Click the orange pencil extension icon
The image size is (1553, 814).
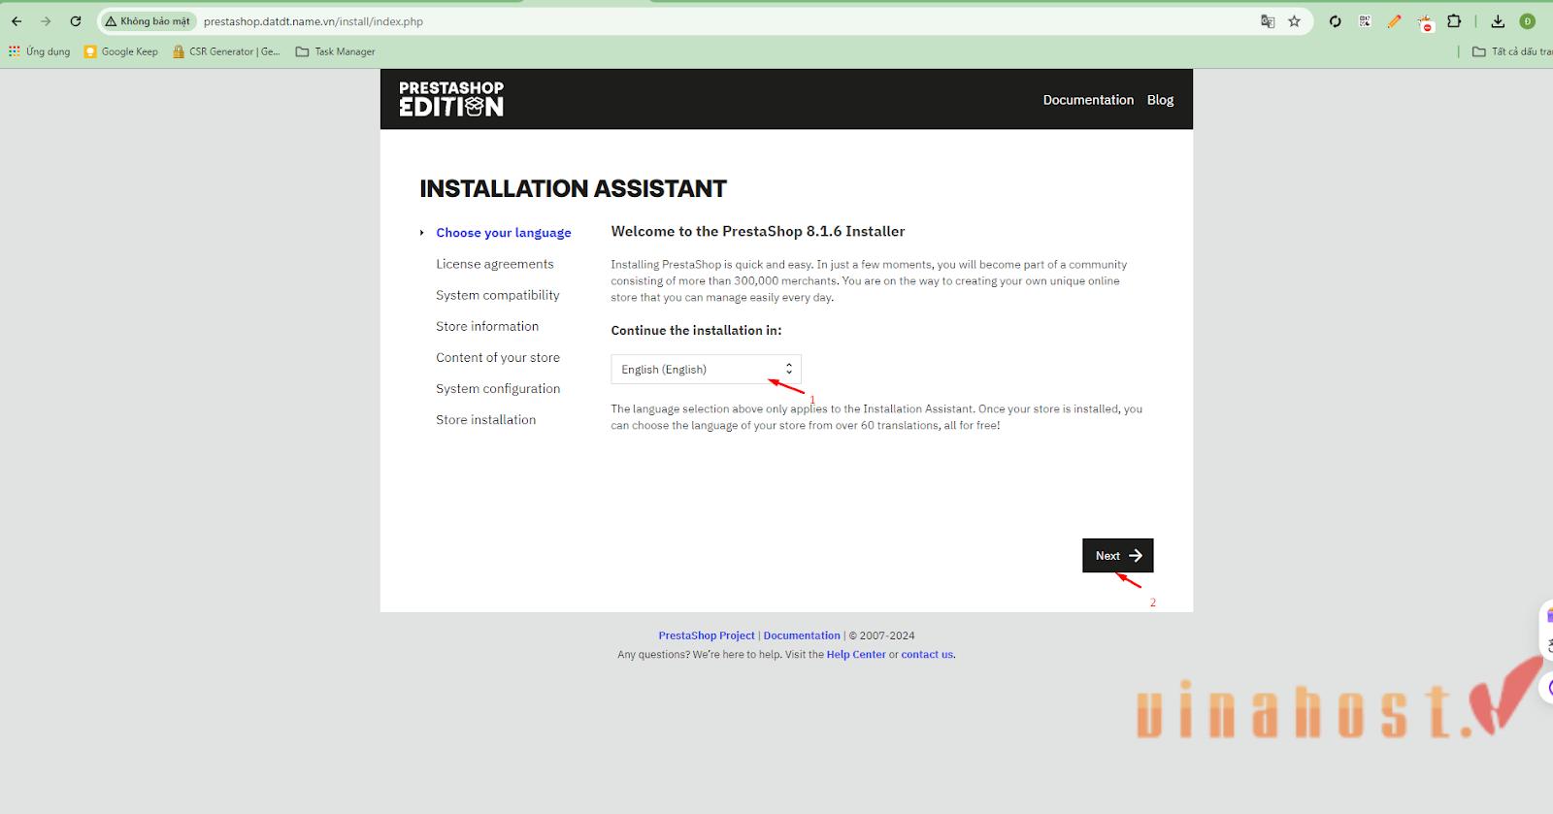[1395, 21]
